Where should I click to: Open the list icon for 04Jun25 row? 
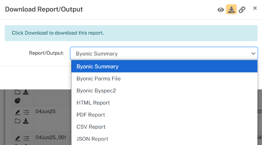click(26, 112)
